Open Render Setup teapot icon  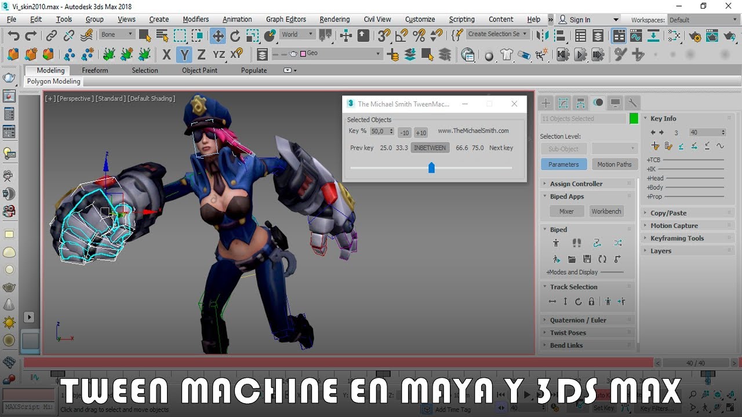pyautogui.click(x=694, y=36)
